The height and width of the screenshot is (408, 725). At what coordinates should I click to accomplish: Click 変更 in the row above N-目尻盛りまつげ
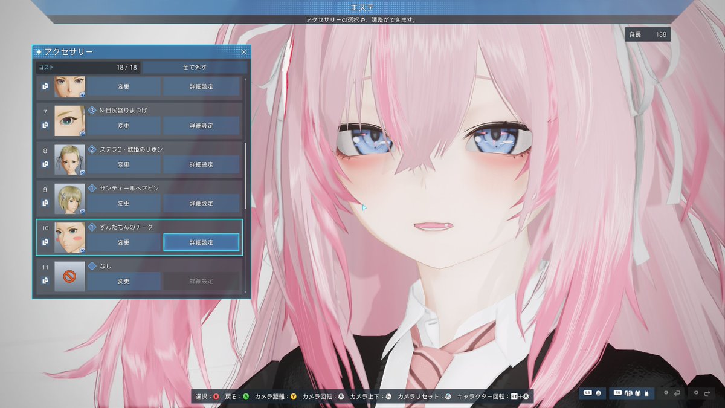[x=124, y=86]
